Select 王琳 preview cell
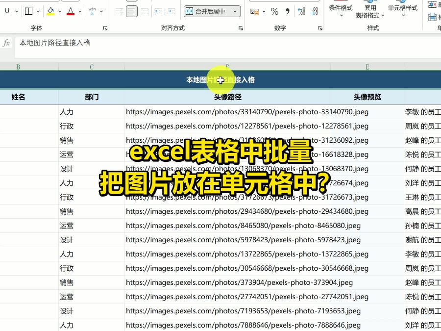441x331 pixels. [423, 197]
